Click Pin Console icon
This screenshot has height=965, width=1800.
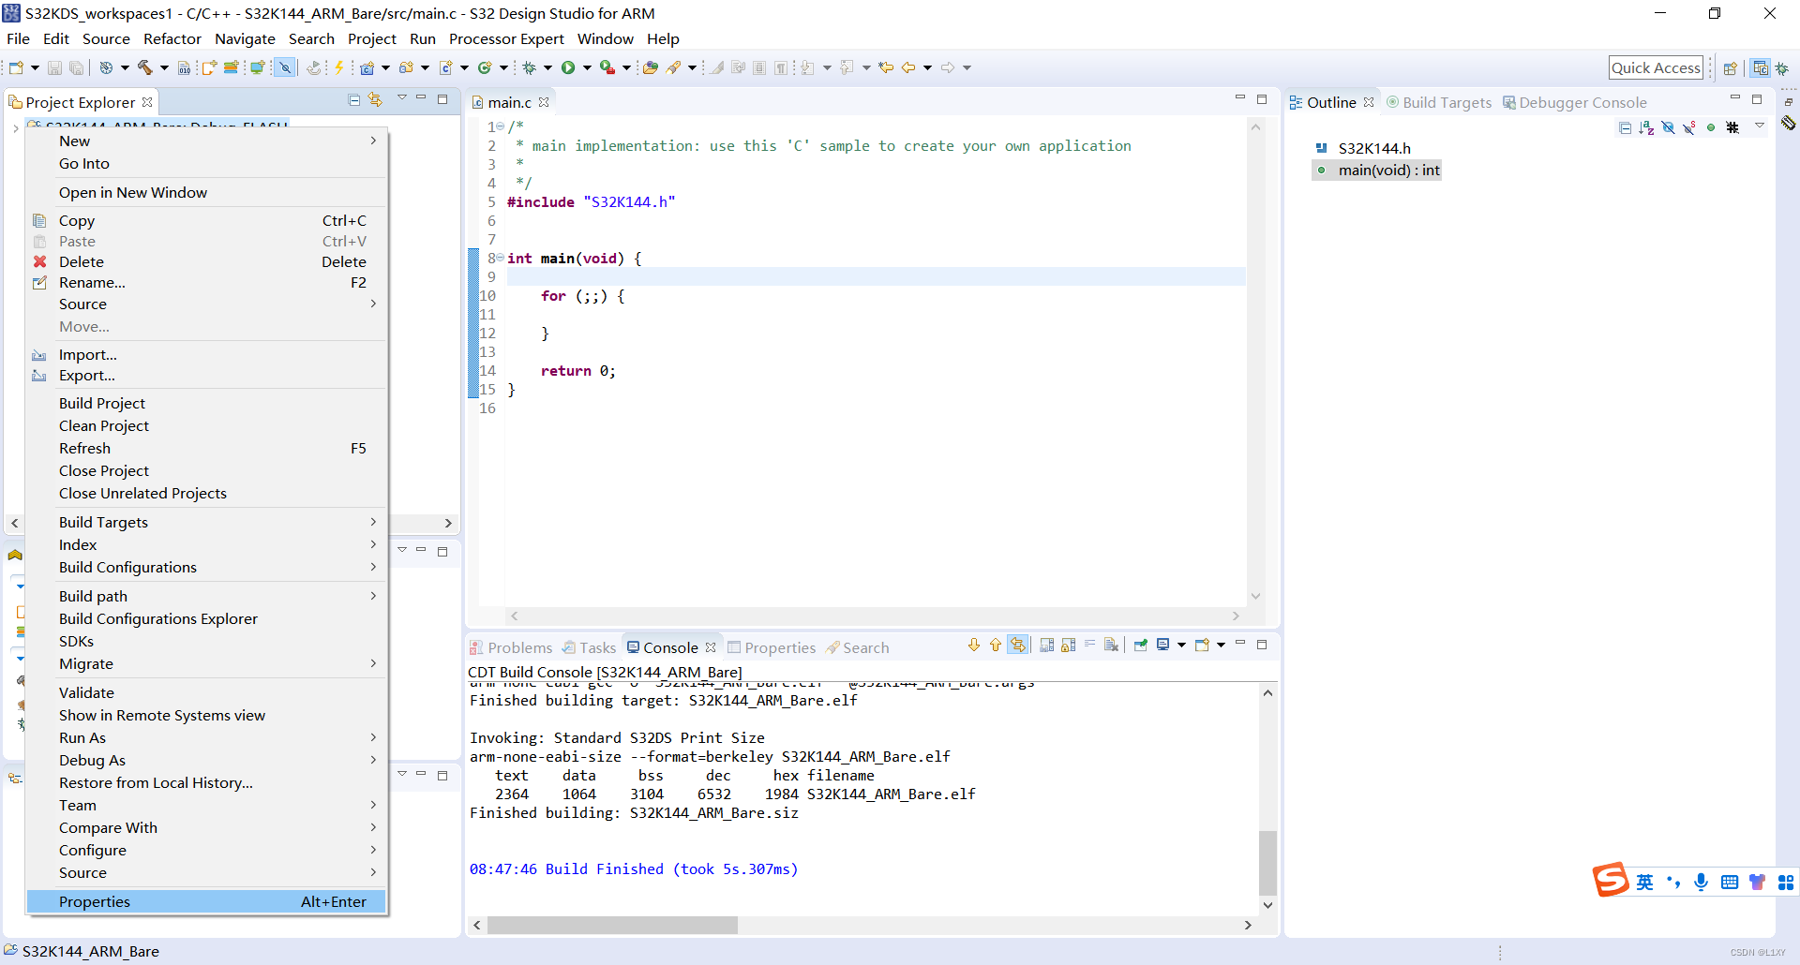[1141, 645]
